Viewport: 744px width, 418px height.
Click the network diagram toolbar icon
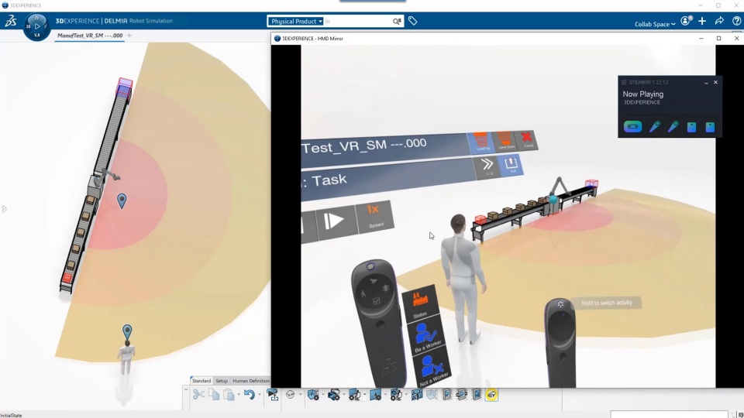click(x=417, y=394)
